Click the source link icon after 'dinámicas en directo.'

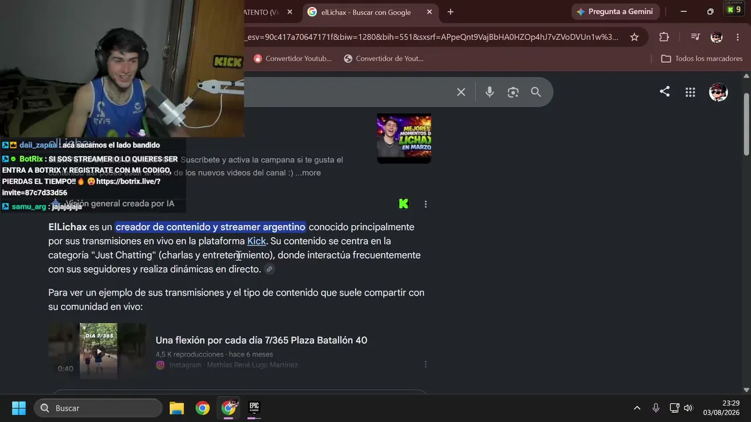[x=269, y=270]
